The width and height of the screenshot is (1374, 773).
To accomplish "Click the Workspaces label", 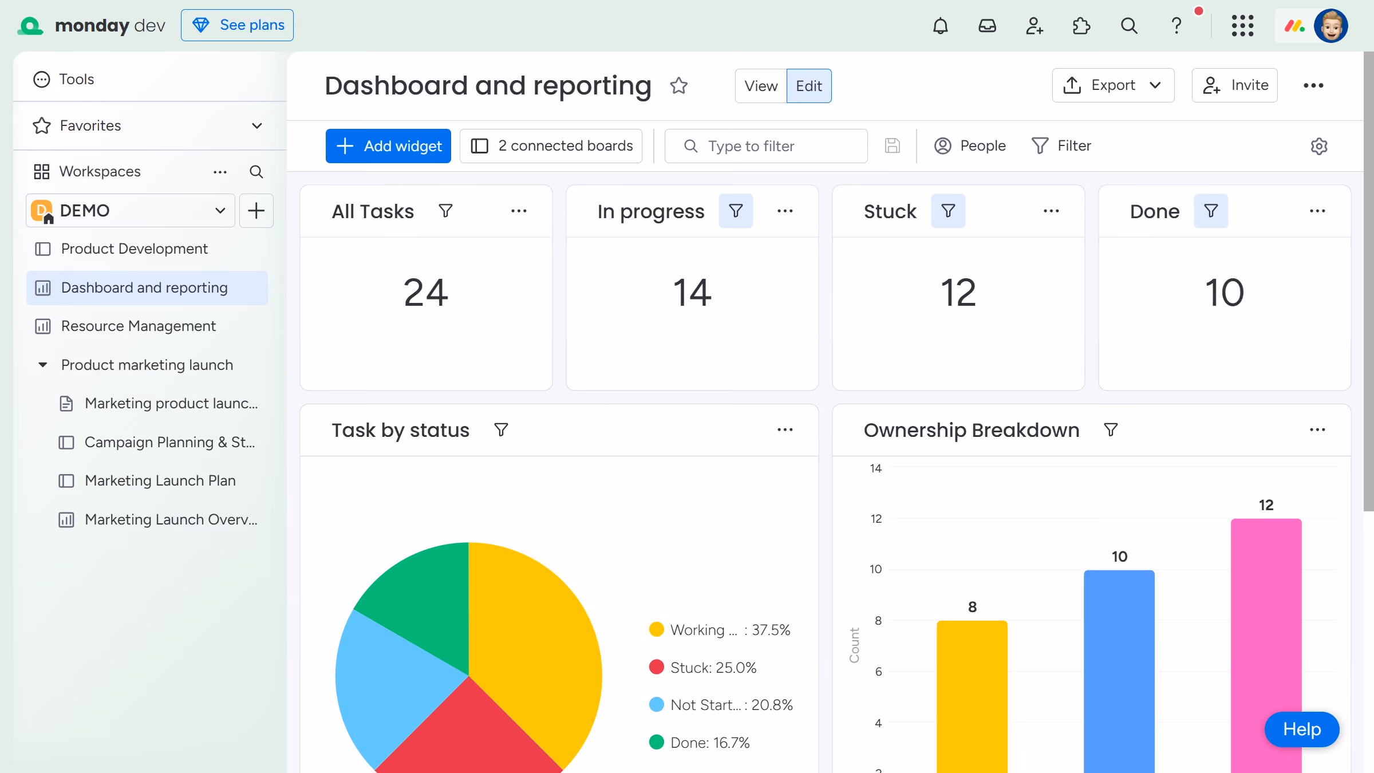I will (100, 172).
